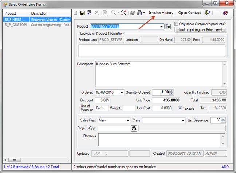Open the Class dropdown
This screenshot has width=236, height=173.
(183, 120)
